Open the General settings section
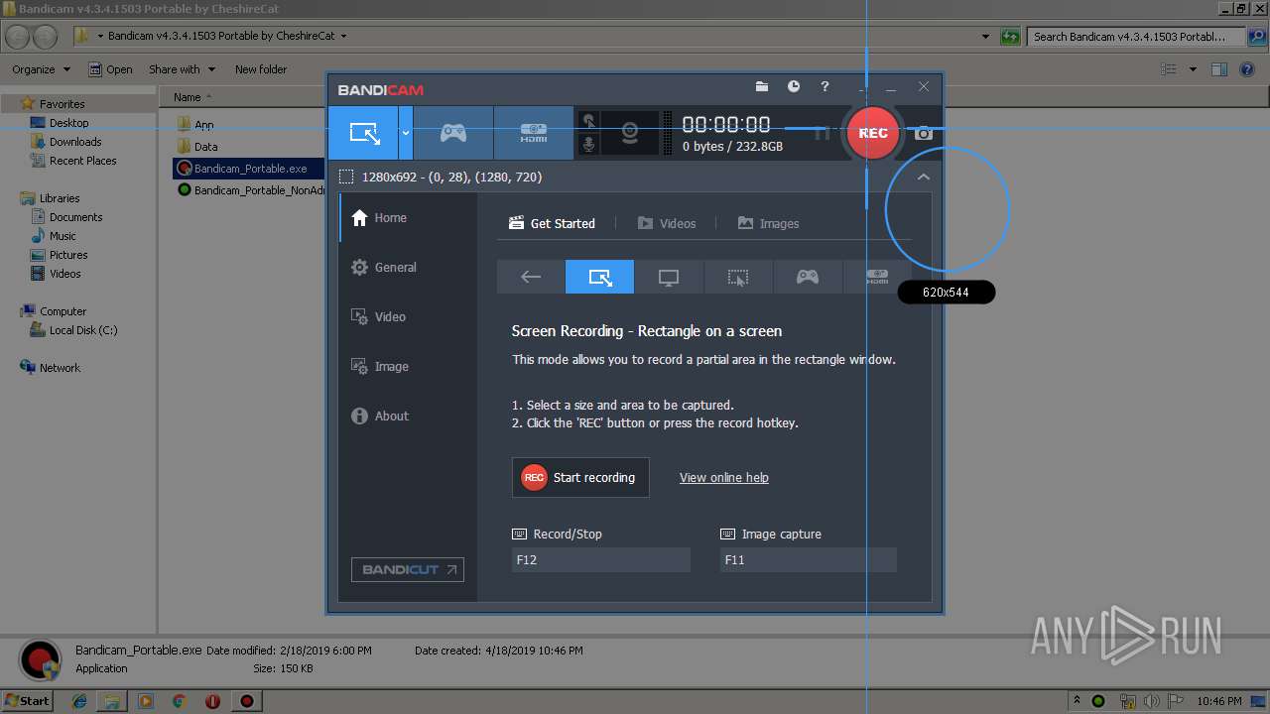This screenshot has width=1270, height=714. tap(408, 267)
